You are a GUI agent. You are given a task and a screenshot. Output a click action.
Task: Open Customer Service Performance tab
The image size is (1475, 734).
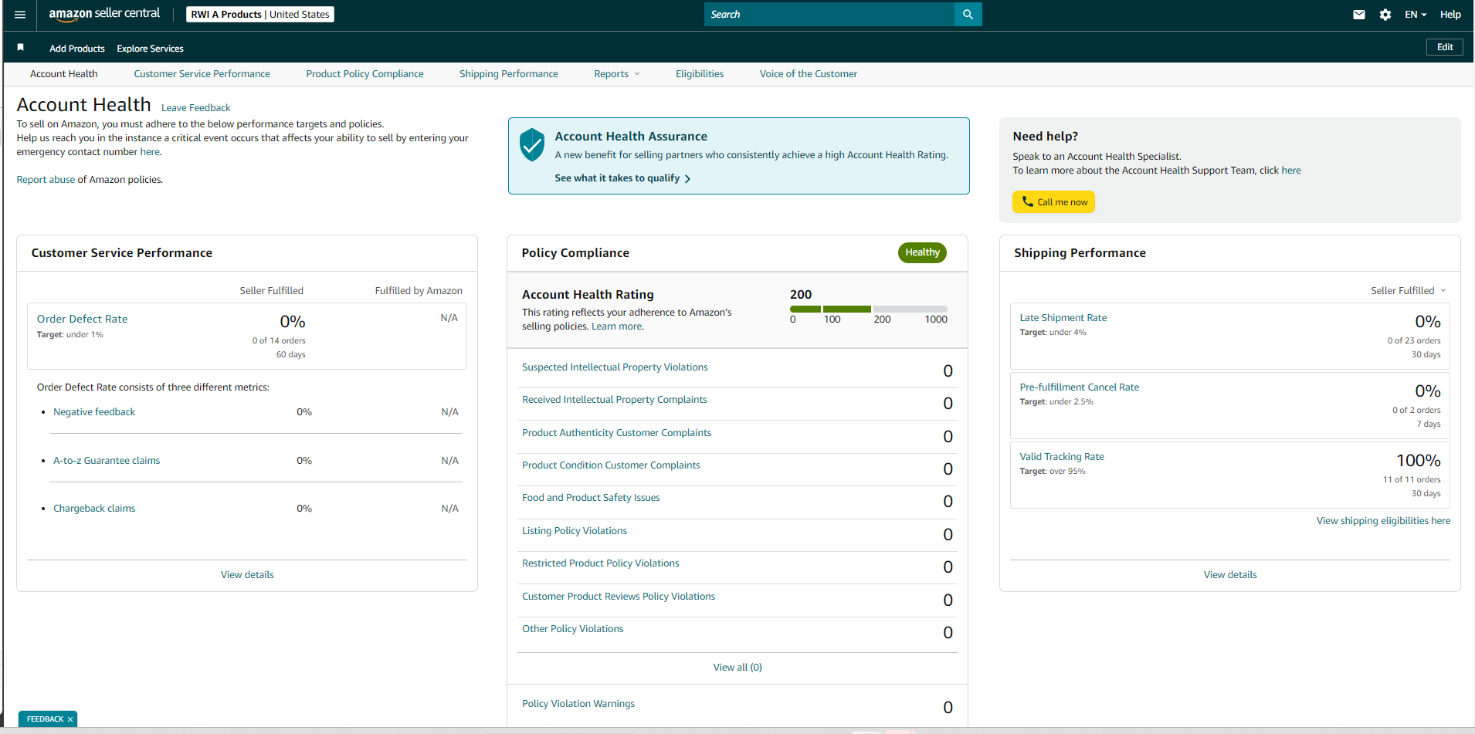point(202,74)
